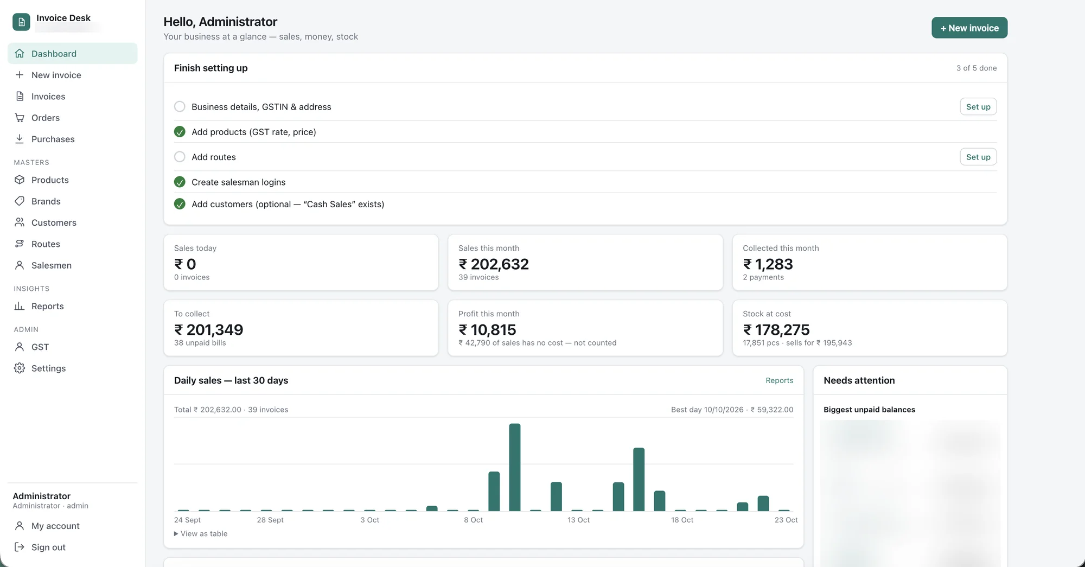This screenshot has height=567, width=1085.
Task: Click the plus icon beside New invoice
Action: coord(20,75)
